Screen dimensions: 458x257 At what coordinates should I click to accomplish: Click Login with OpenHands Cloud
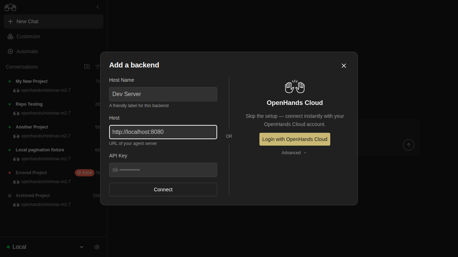click(295, 139)
